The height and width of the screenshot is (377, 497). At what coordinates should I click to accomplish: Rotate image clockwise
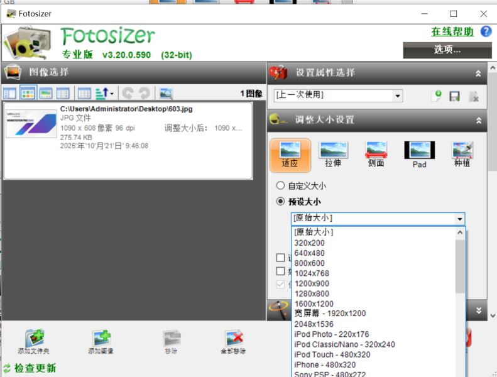(x=145, y=94)
